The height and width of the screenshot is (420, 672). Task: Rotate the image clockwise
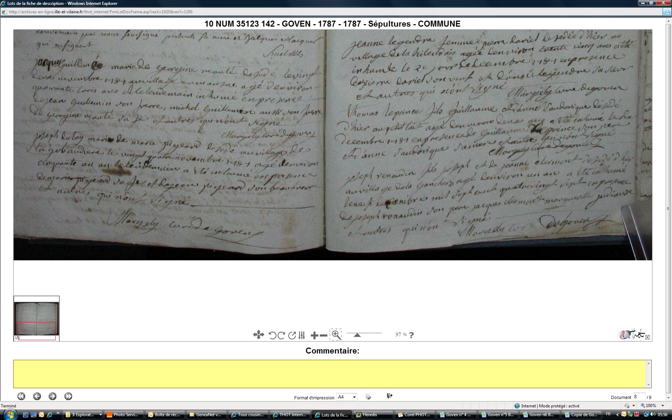(x=281, y=335)
